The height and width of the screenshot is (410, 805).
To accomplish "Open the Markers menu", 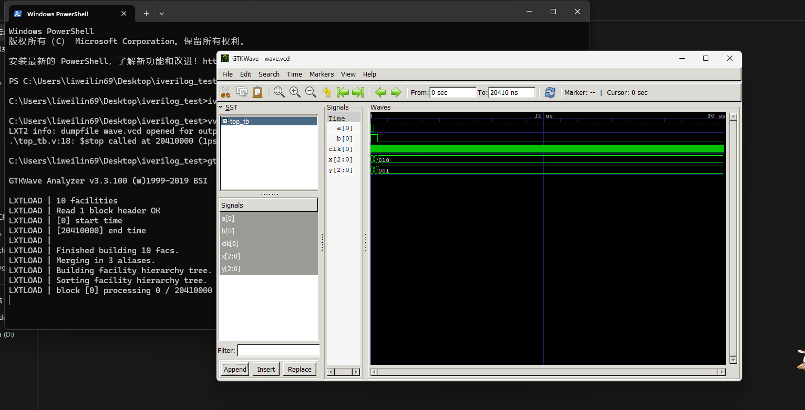I will tap(322, 74).
